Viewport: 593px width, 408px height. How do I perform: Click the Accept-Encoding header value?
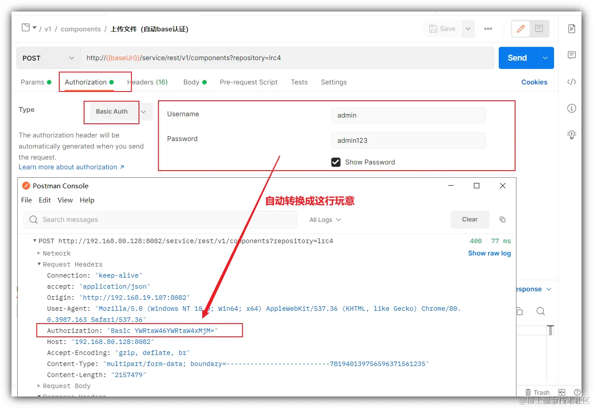tap(152, 353)
